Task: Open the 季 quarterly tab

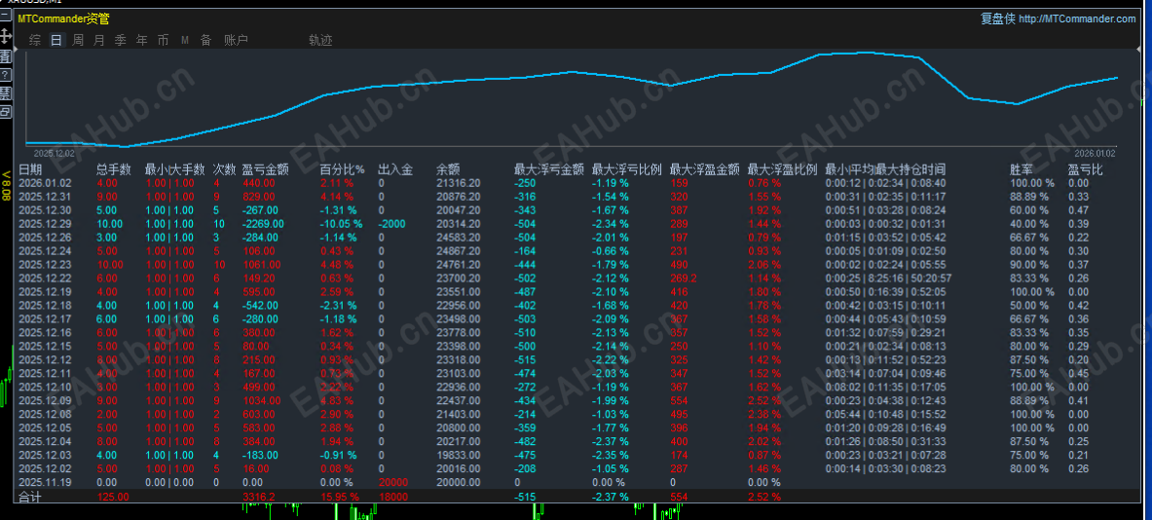Action: [x=121, y=40]
